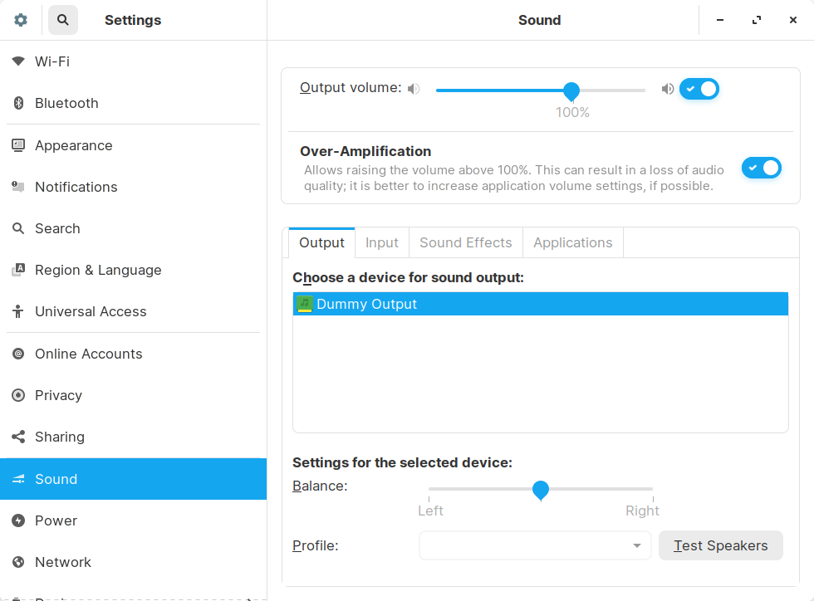Open search with the magnifier button
The height and width of the screenshot is (601, 814).
coord(63,20)
